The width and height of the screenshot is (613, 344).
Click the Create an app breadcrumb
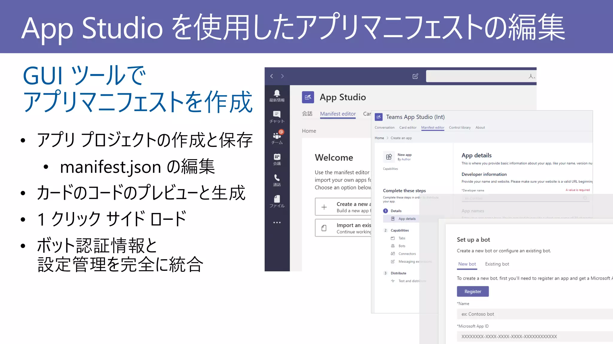[401, 138]
